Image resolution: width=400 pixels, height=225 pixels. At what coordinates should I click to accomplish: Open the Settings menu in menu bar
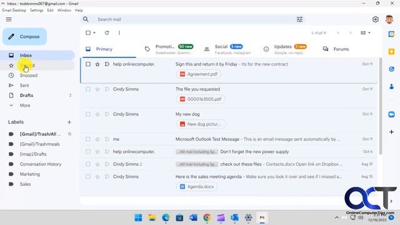[x=36, y=10]
